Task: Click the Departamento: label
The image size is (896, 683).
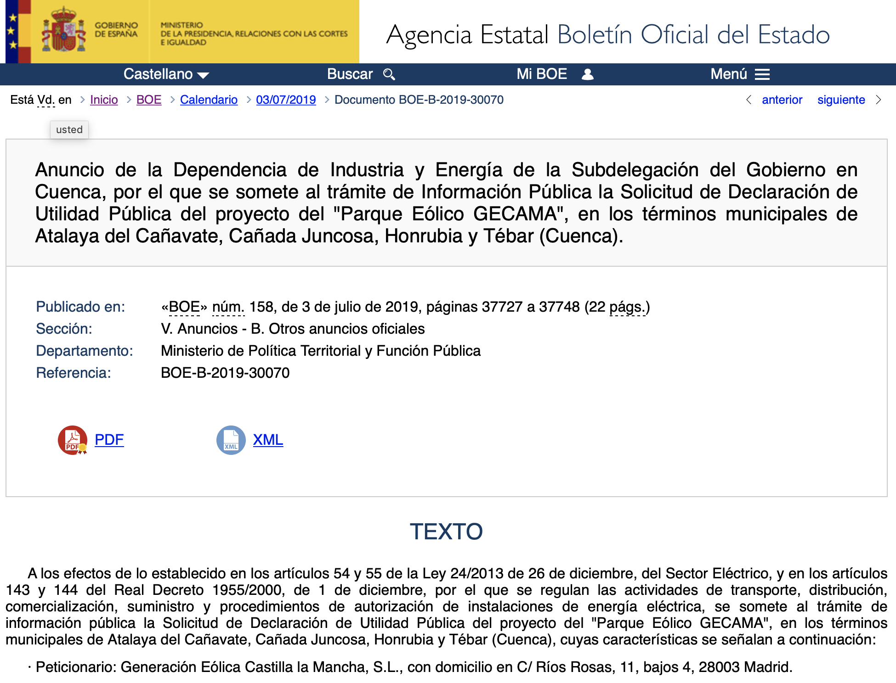Action: point(85,351)
